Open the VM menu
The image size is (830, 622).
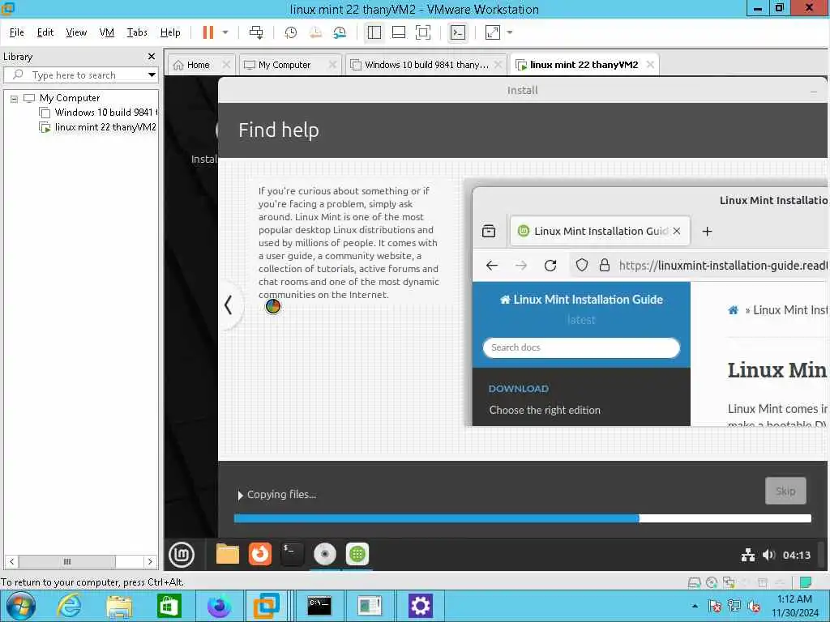(106, 32)
